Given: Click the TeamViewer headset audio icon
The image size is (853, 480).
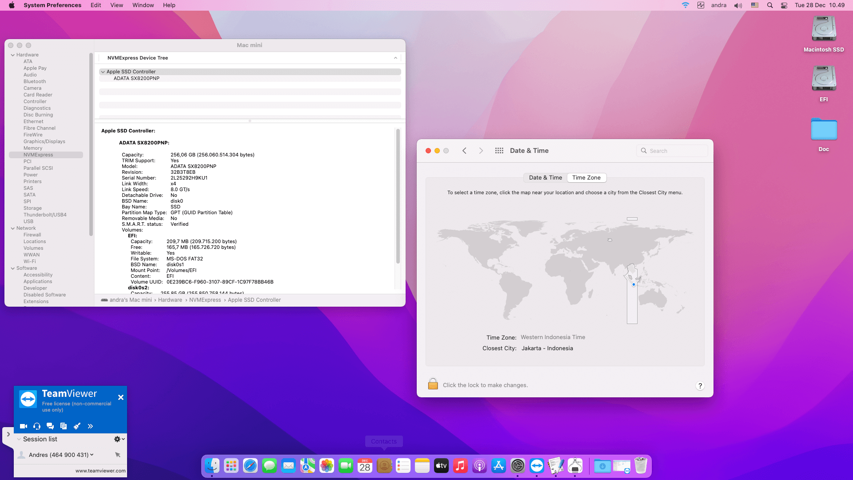Looking at the screenshot, I should [x=37, y=426].
